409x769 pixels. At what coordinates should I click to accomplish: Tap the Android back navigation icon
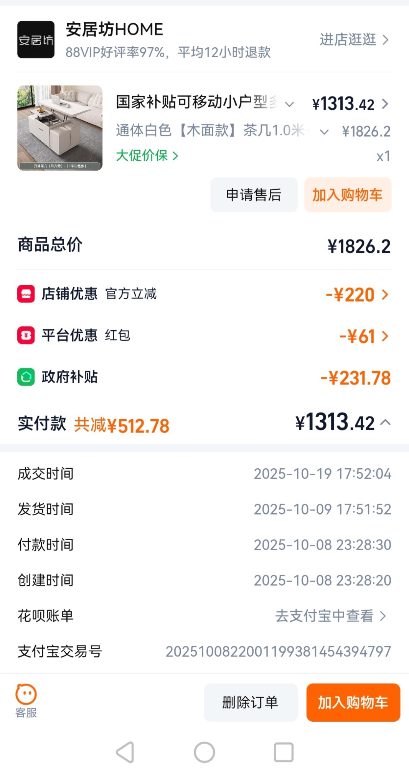[125, 752]
